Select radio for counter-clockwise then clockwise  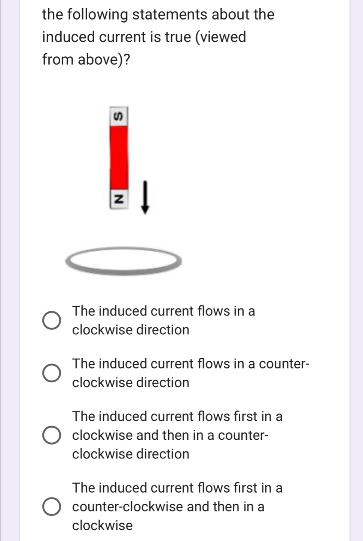52,506
